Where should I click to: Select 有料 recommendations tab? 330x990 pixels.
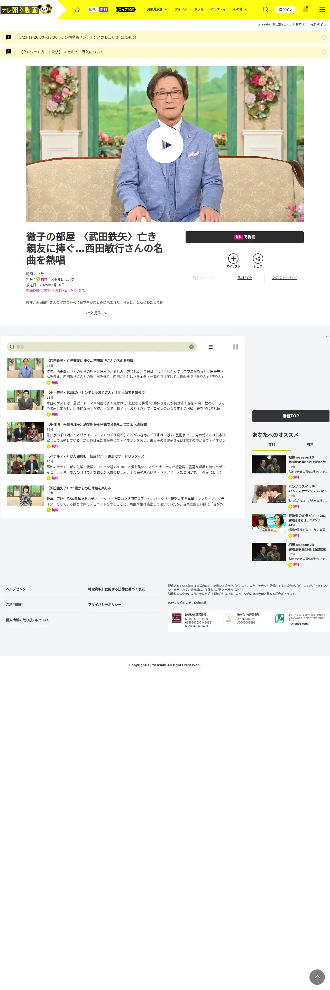(310, 445)
